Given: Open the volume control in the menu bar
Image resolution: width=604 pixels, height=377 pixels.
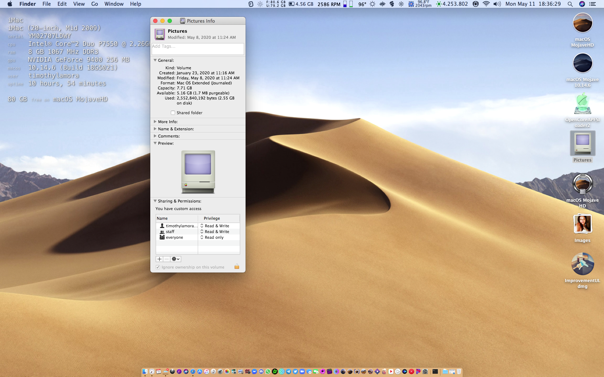Looking at the screenshot, I should click(497, 4).
